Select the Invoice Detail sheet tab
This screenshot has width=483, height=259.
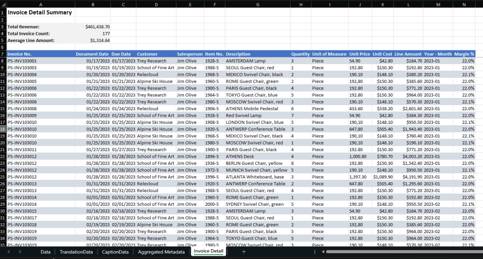pos(208,252)
